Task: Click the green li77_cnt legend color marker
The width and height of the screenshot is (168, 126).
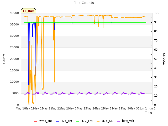Action: click(x=78, y=121)
